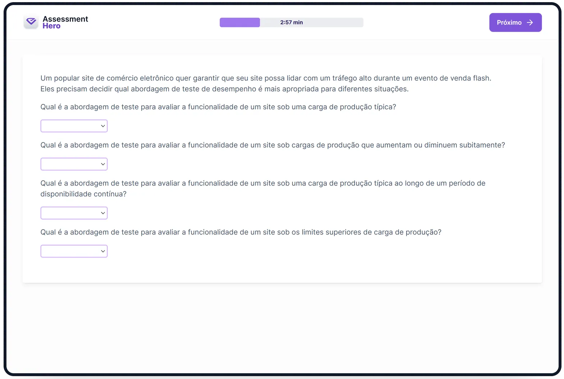564x379 pixels.
Task: Open dropdown for suddenly changing loads question
Action: coord(74,164)
